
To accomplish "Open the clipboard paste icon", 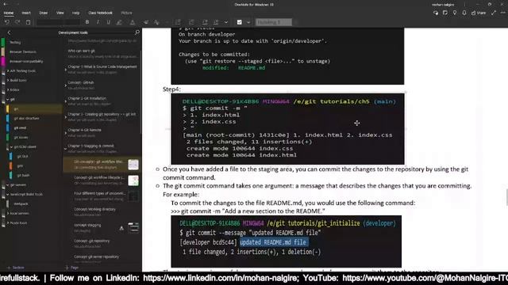I will point(29,22).
